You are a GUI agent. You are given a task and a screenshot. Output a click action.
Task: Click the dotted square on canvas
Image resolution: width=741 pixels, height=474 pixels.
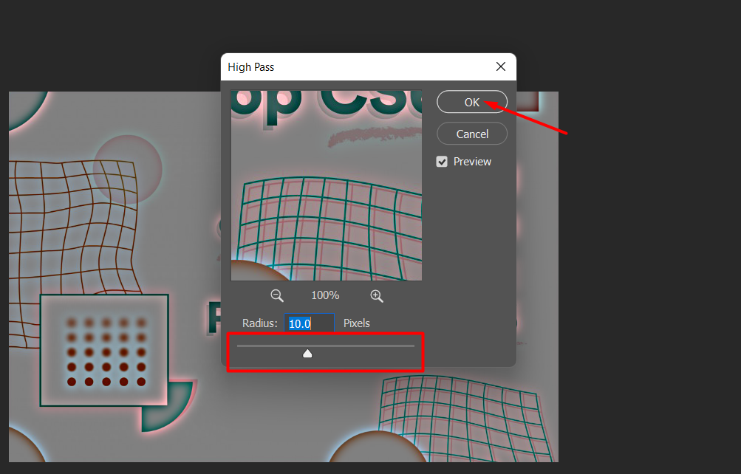click(x=103, y=351)
